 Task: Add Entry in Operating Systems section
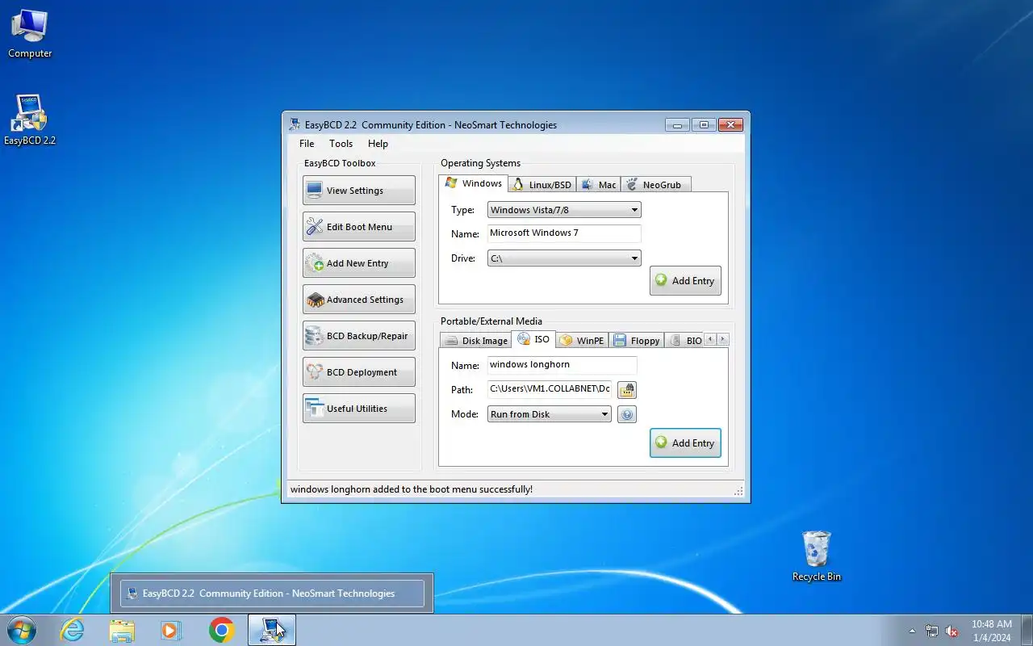685,281
